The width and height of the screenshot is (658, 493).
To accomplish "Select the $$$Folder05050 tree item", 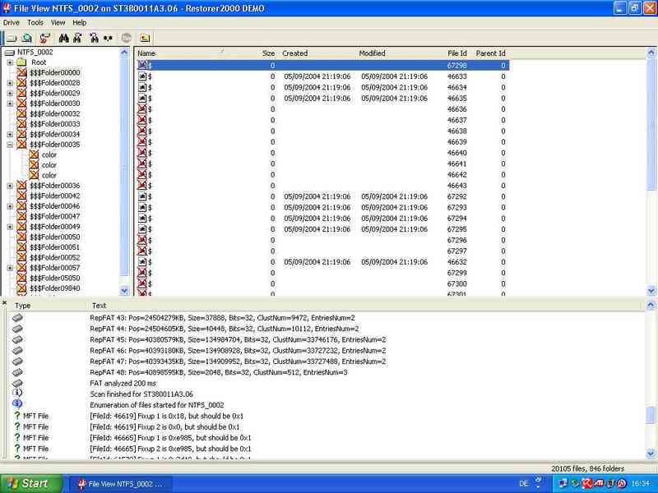I will coord(54,279).
